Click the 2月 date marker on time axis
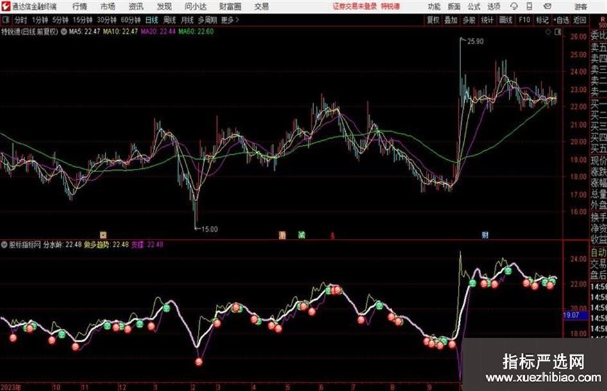Screen dimensions: 607x391 [193, 387]
